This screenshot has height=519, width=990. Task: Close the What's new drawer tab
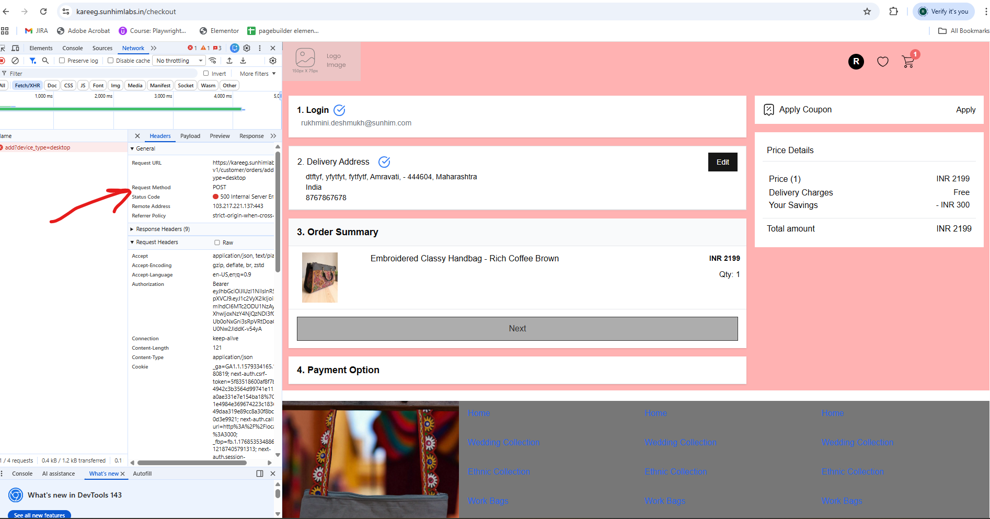122,474
